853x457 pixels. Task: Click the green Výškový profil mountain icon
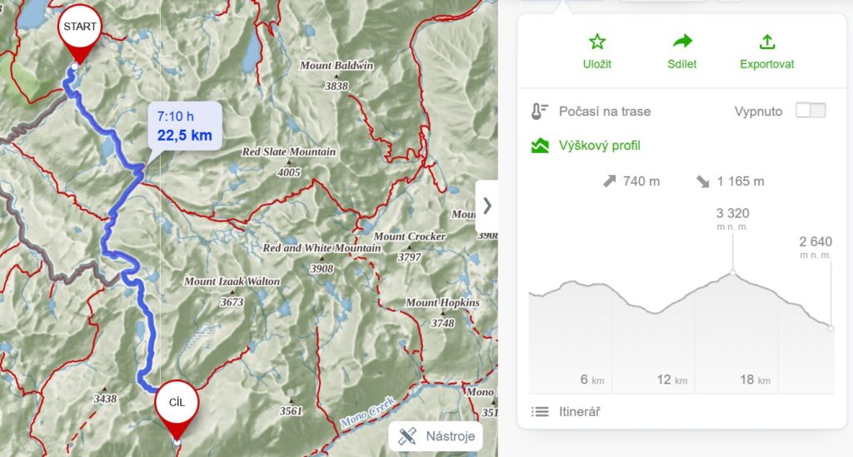pyautogui.click(x=540, y=146)
